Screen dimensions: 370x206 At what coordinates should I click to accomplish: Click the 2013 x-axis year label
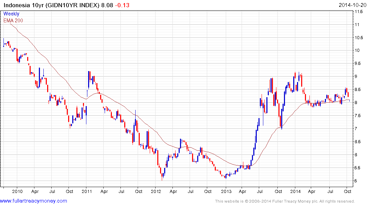[x=226, y=191]
